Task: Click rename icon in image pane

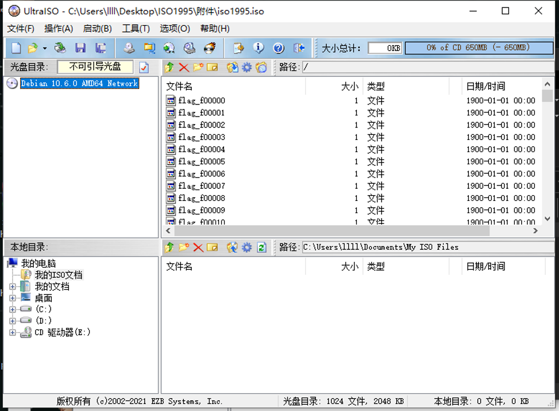Action: pyautogui.click(x=212, y=67)
